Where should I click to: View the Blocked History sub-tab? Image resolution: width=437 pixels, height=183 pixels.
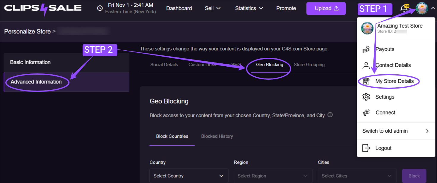click(217, 136)
